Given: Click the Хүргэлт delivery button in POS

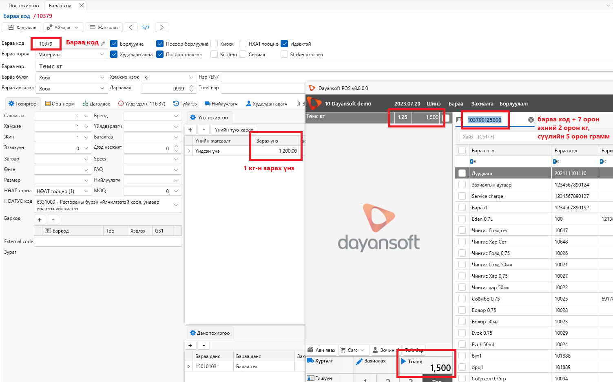Looking at the screenshot, I should tap(330, 365).
